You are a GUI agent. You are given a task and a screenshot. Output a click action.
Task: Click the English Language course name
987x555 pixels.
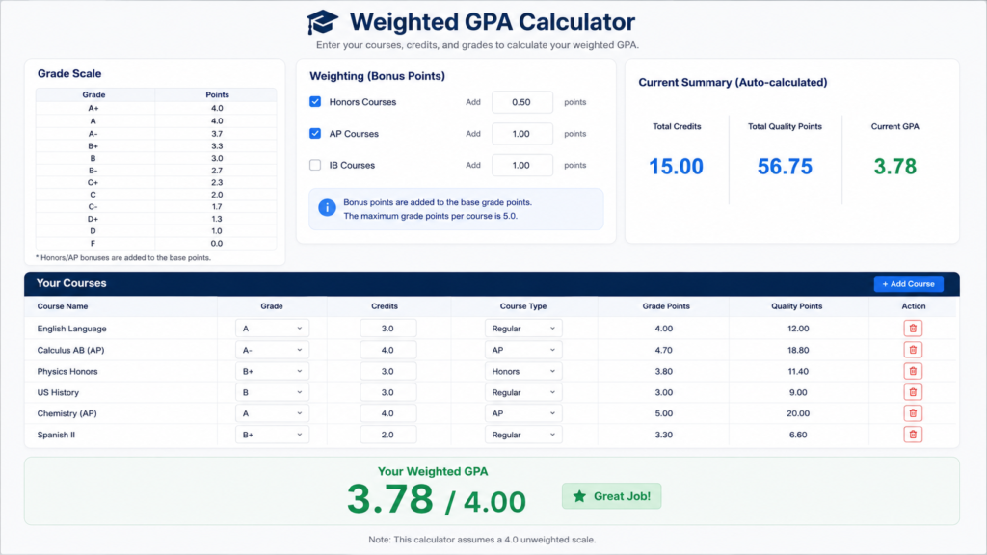[x=71, y=329]
